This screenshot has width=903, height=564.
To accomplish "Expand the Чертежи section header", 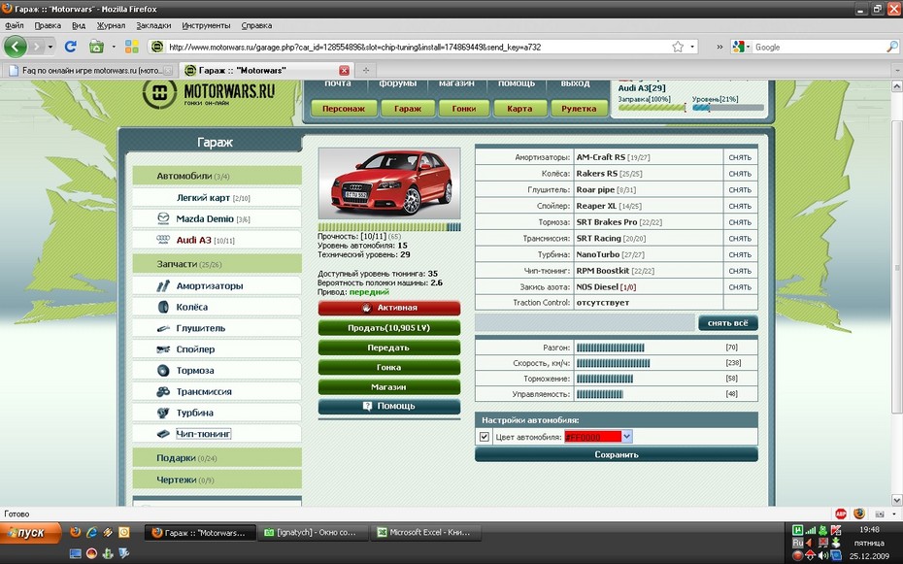I will click(x=217, y=480).
